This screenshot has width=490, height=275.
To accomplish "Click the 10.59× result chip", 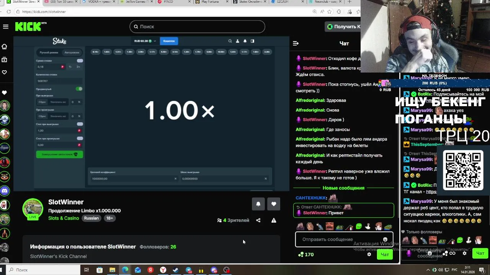I will tap(221, 52).
